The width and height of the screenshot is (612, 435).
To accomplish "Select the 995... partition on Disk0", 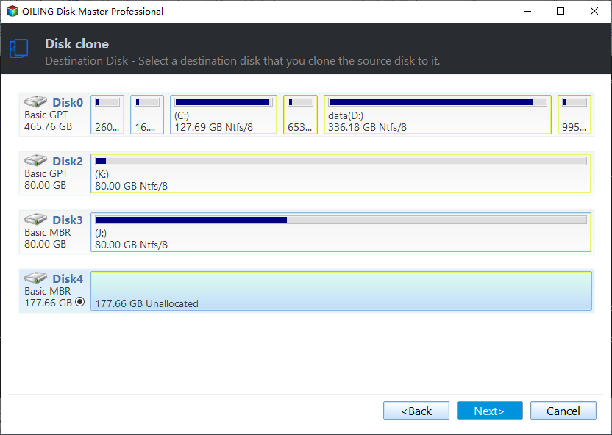I will 574,115.
